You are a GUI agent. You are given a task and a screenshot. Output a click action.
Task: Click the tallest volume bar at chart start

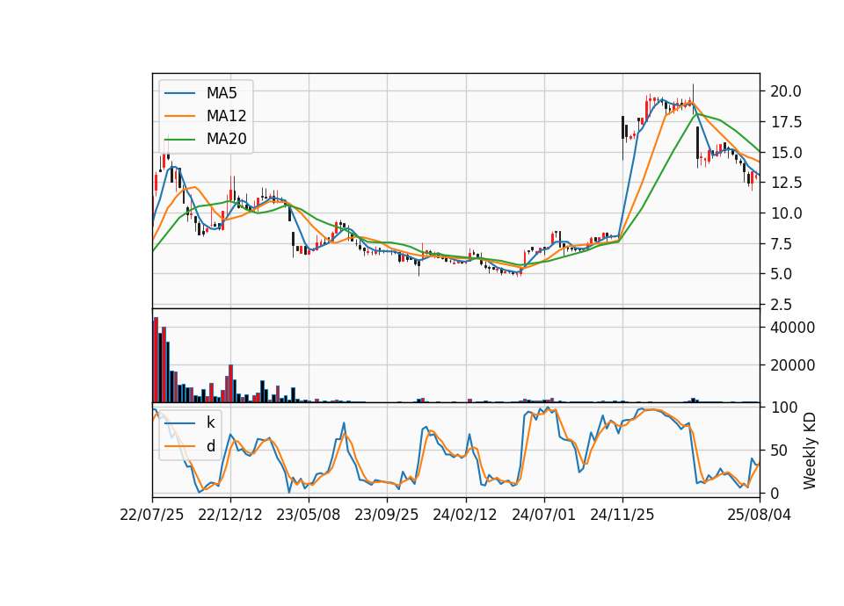click(156, 360)
